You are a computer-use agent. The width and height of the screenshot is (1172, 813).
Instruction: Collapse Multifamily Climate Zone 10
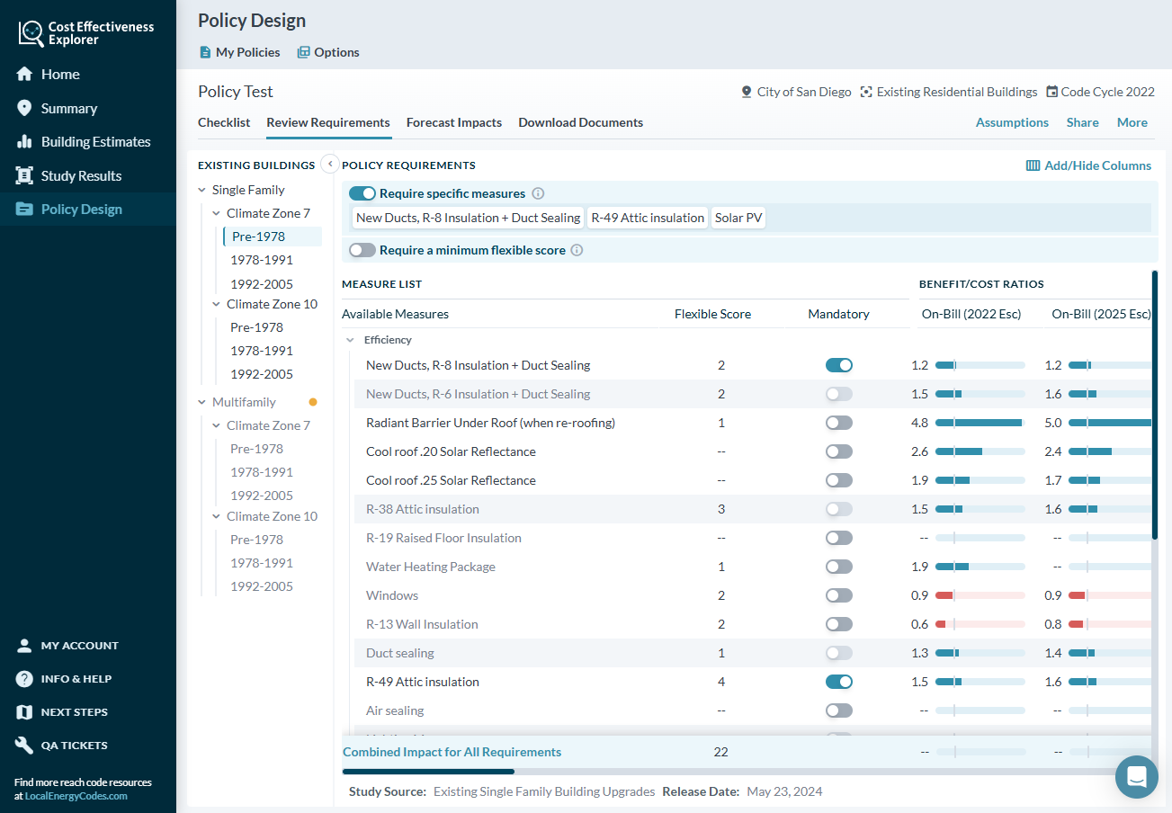tap(217, 516)
